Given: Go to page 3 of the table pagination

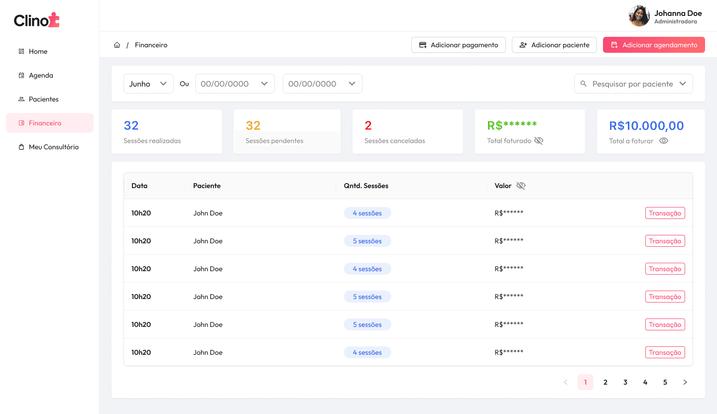Looking at the screenshot, I should coord(625,382).
